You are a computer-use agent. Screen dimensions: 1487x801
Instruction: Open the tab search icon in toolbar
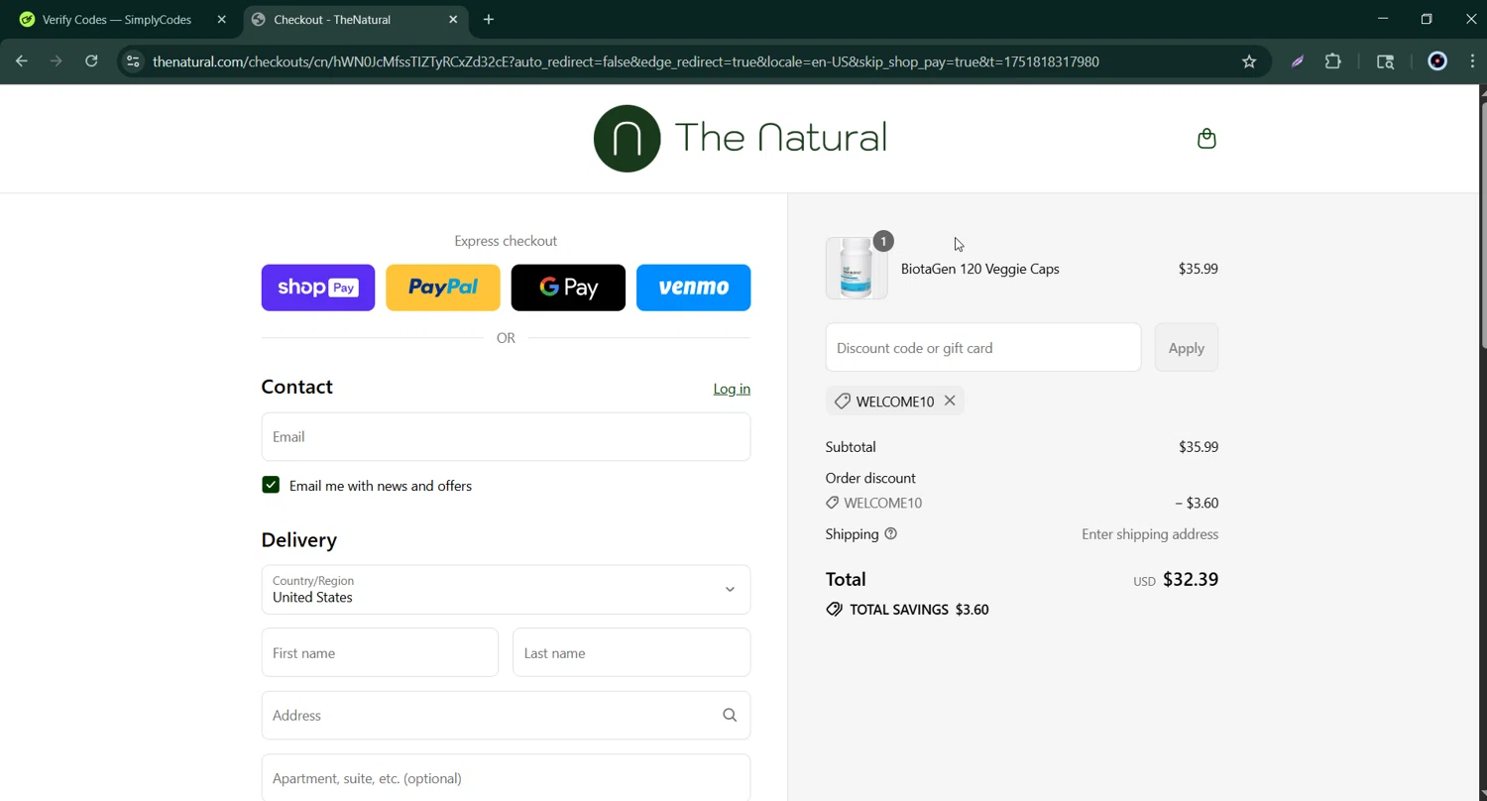pos(1386,61)
